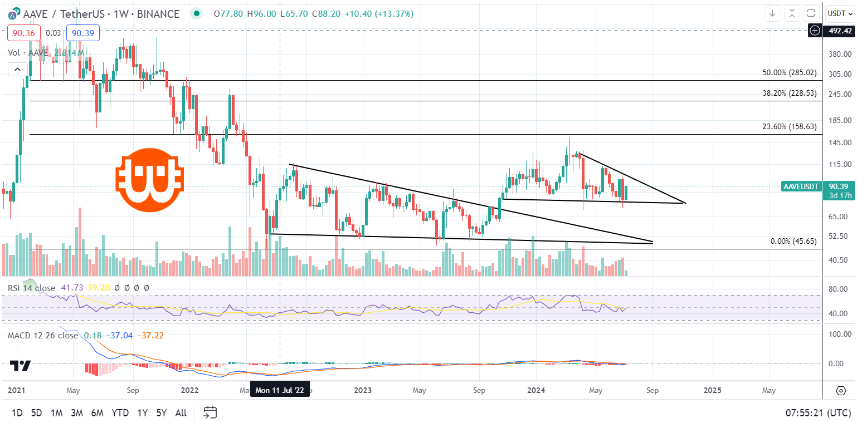Select the 3M date range tab
Image resolution: width=857 pixels, height=423 pixels.
point(76,413)
